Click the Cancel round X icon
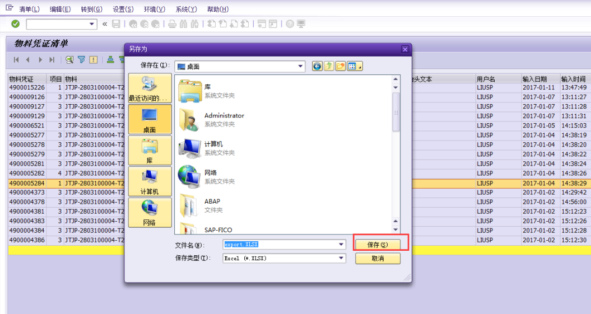 click(155, 24)
